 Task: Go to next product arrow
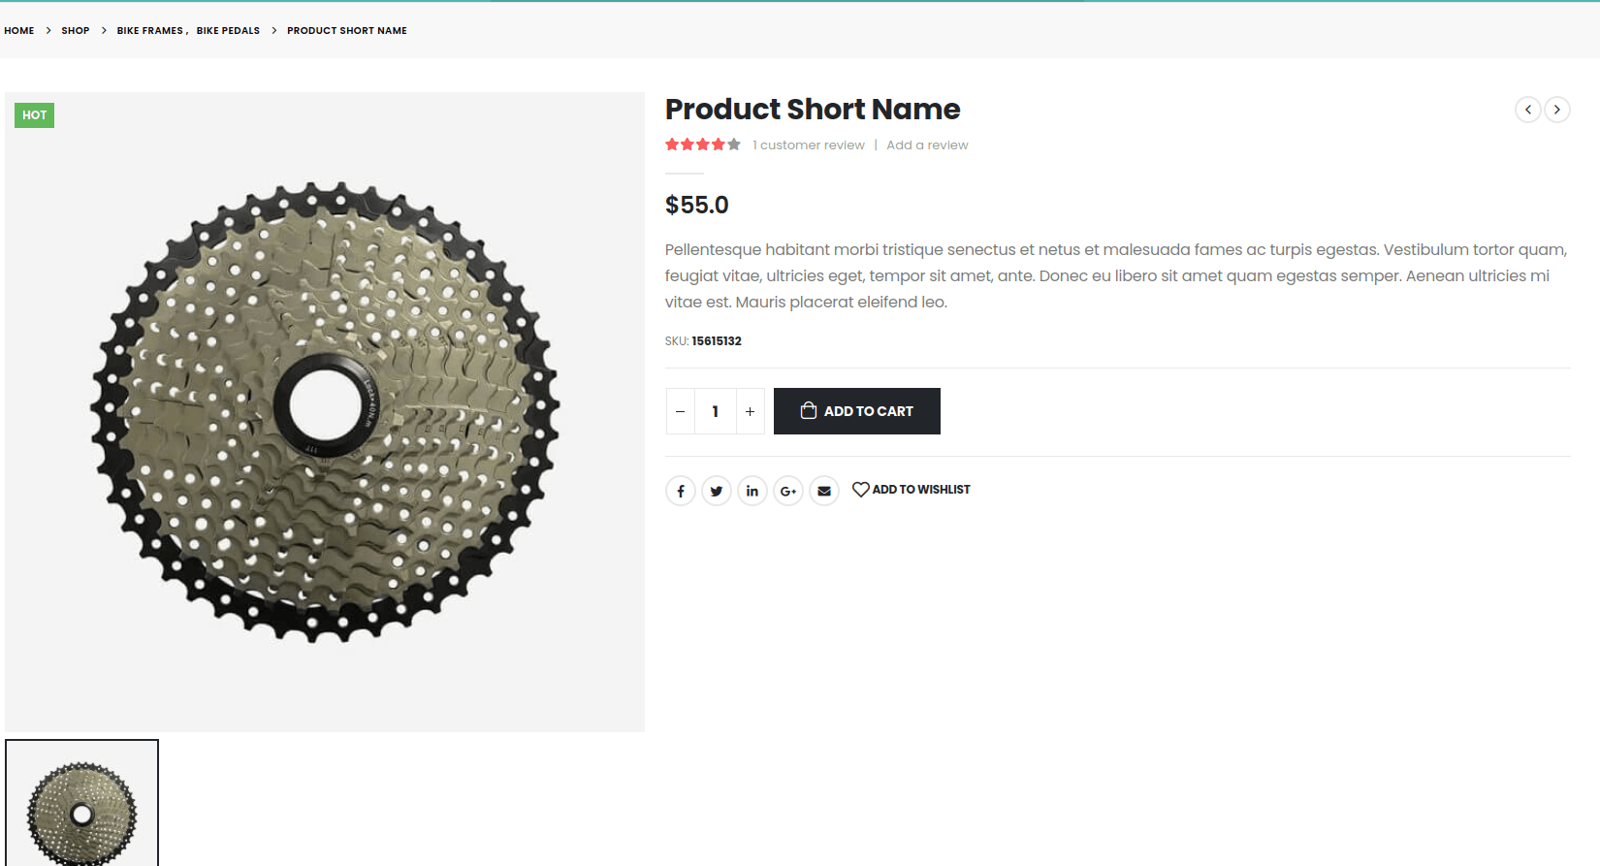pos(1557,110)
